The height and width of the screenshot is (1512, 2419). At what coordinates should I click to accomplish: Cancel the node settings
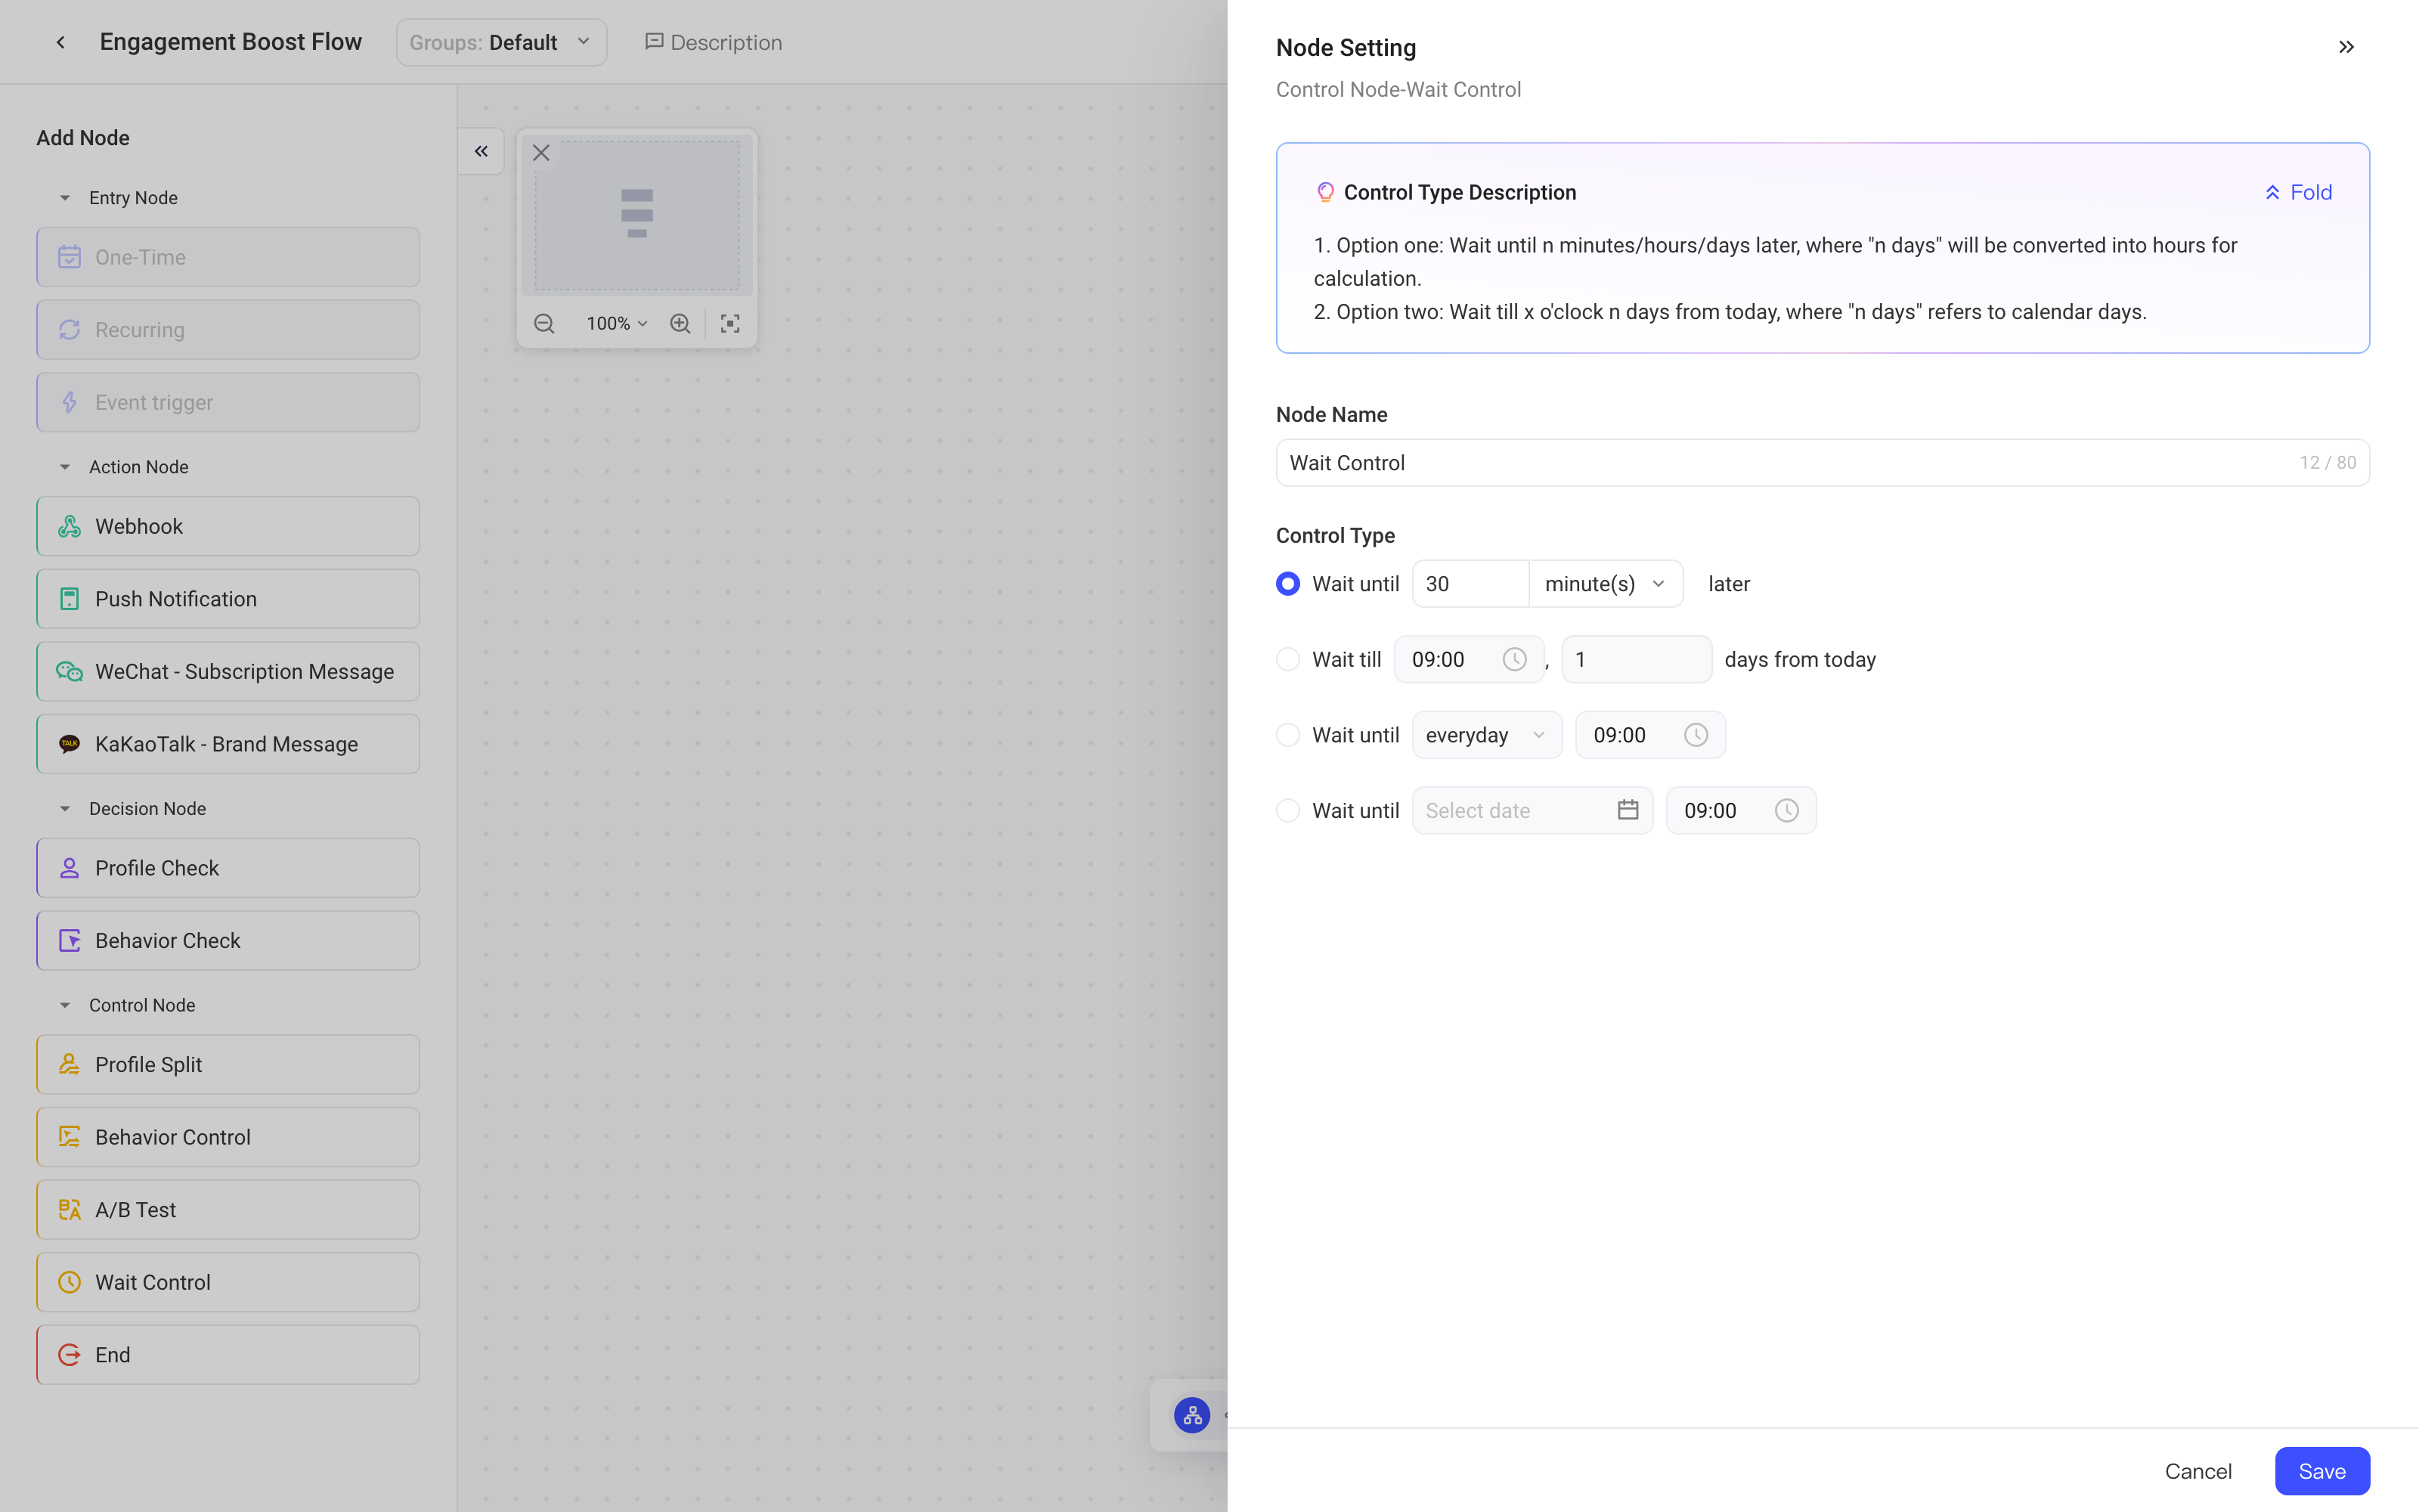[x=2198, y=1471]
